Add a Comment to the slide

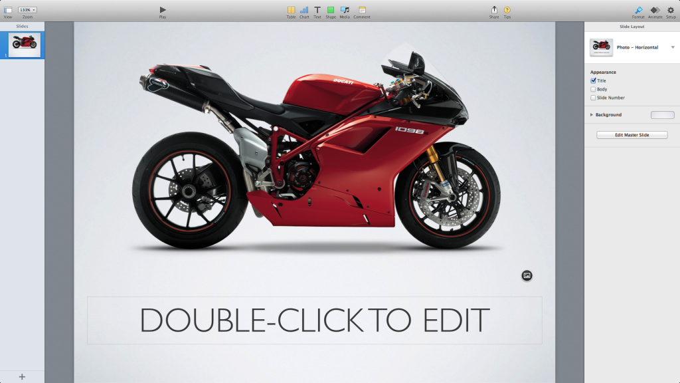click(362, 10)
